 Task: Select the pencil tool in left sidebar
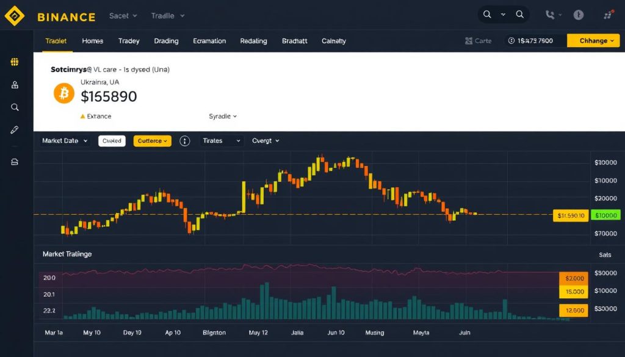15,130
